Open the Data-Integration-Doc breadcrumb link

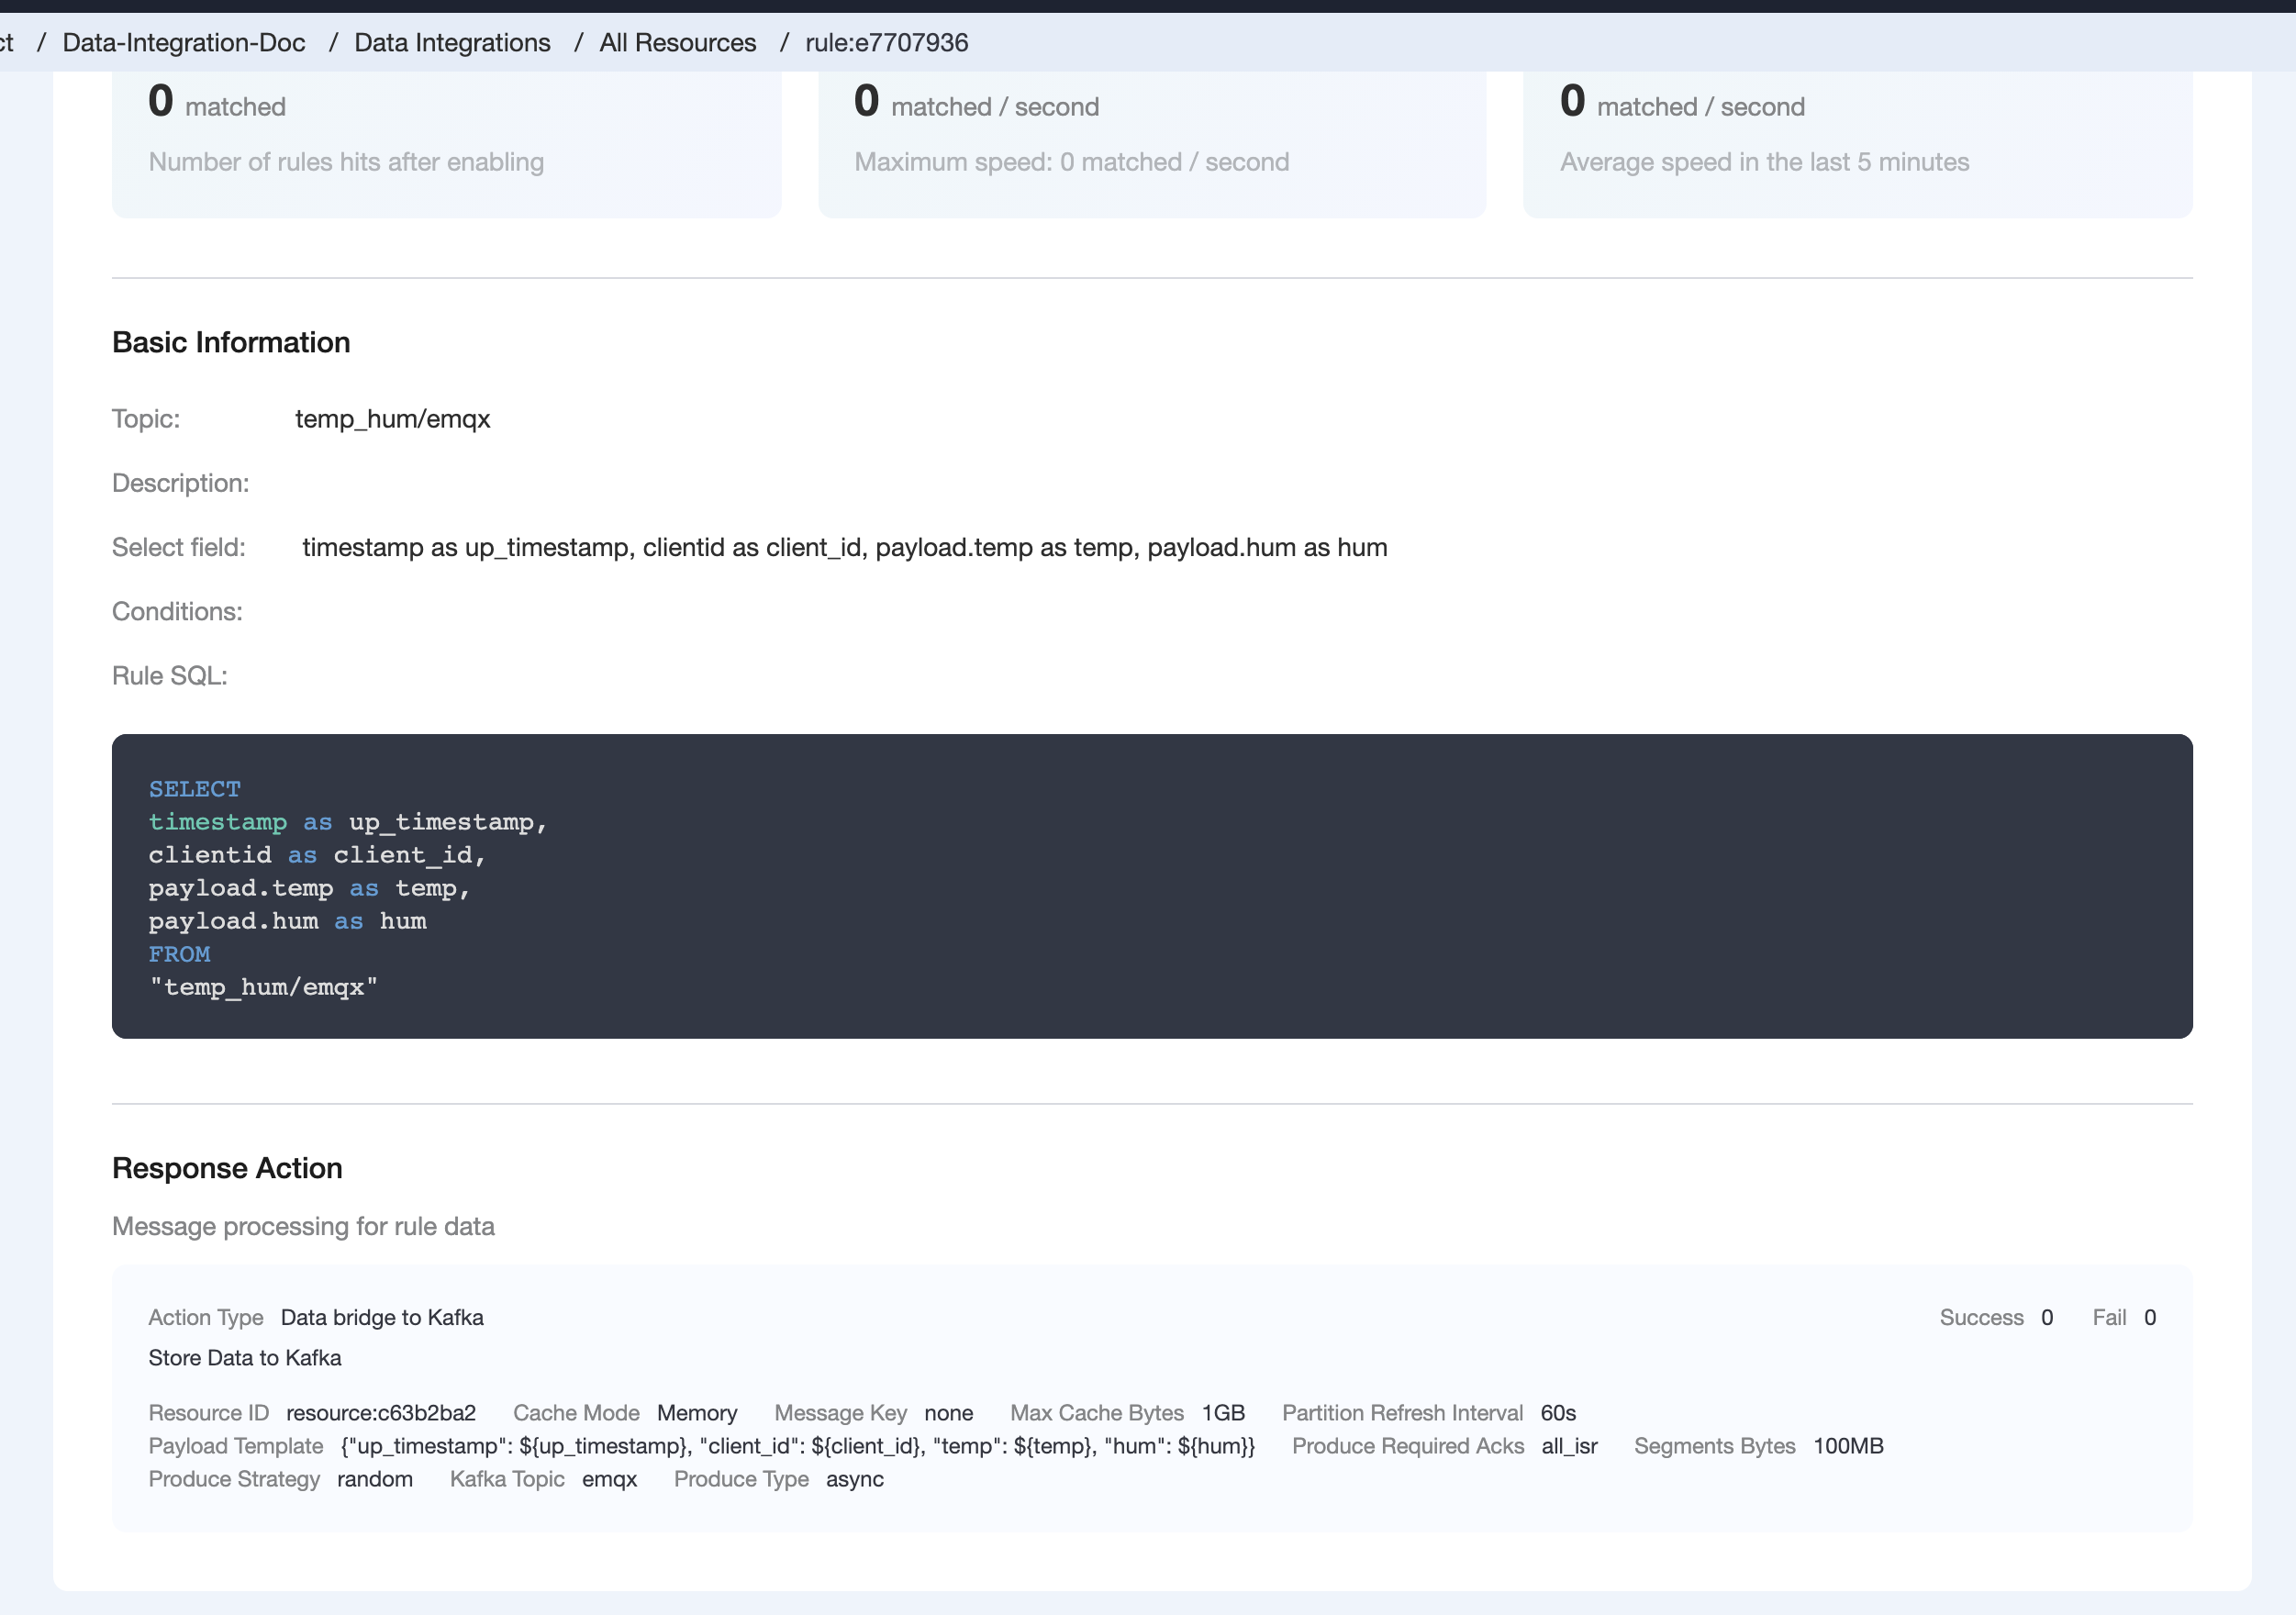click(184, 42)
